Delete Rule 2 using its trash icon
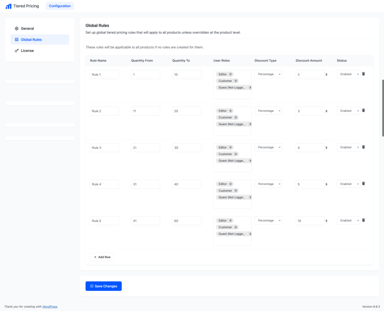Screen dimensions: 384x311 [x=363, y=110]
